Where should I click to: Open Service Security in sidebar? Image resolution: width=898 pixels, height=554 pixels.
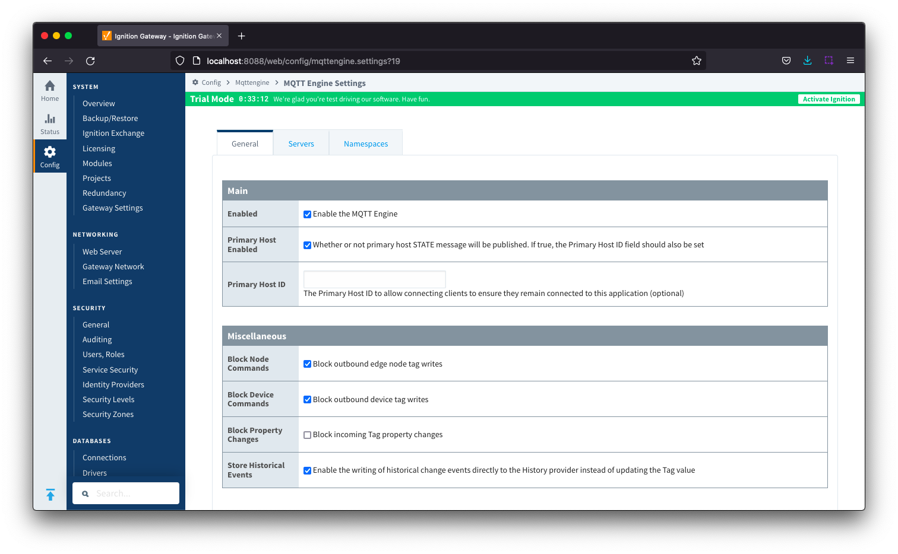(x=110, y=370)
